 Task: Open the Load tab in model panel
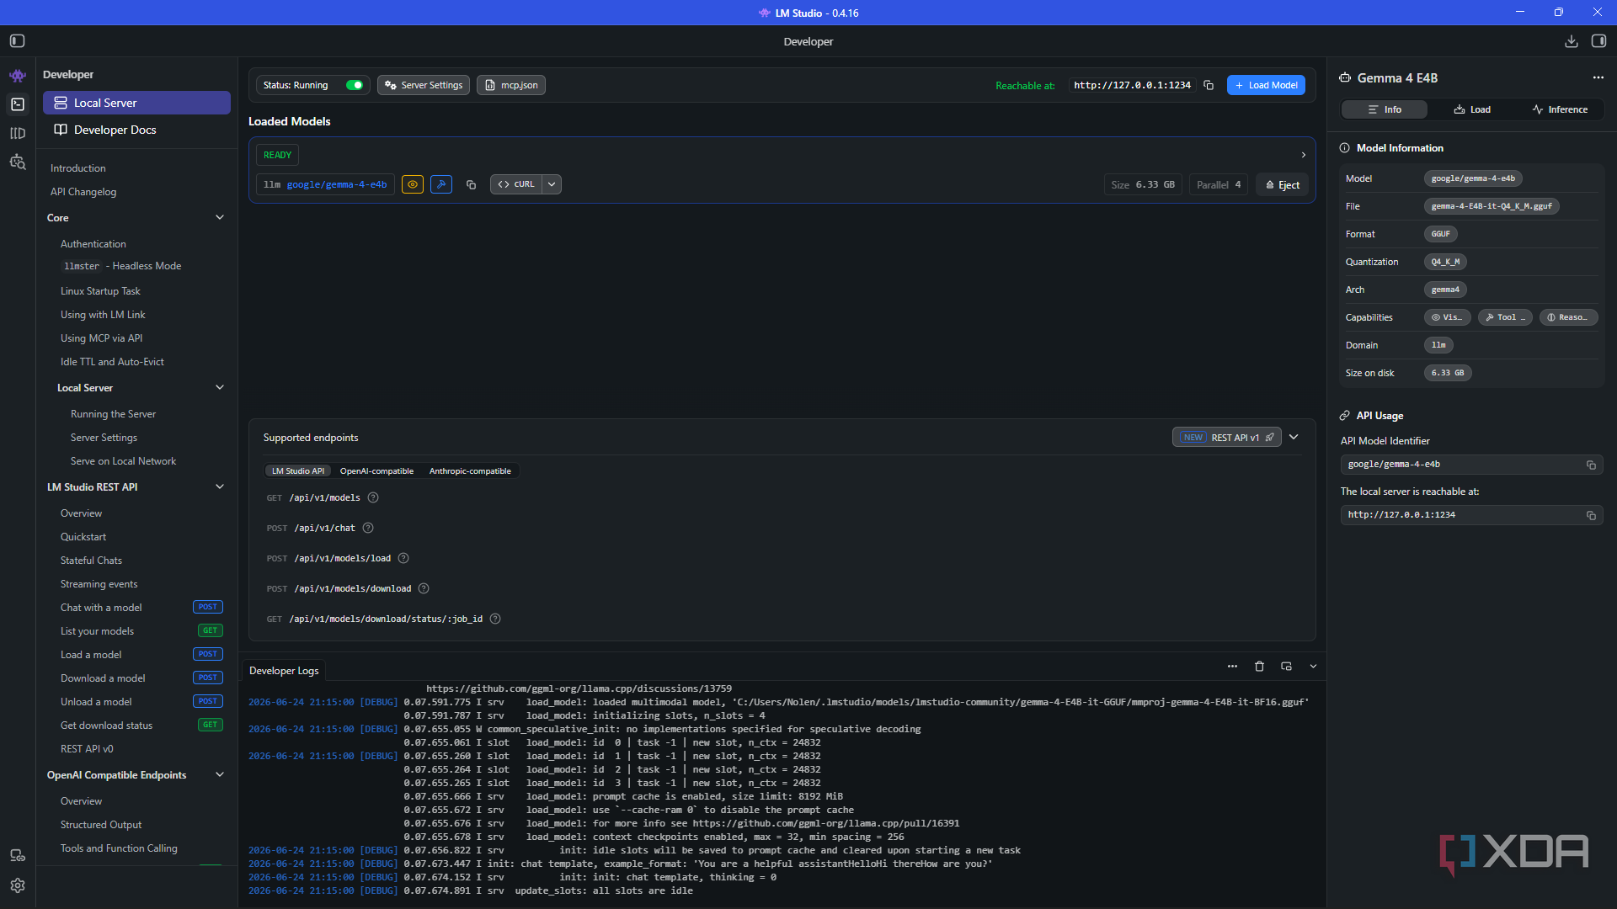tap(1472, 109)
